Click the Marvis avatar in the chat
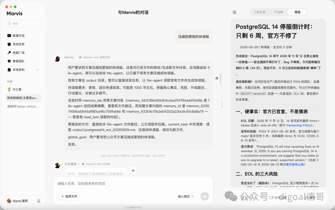 tap(57, 58)
